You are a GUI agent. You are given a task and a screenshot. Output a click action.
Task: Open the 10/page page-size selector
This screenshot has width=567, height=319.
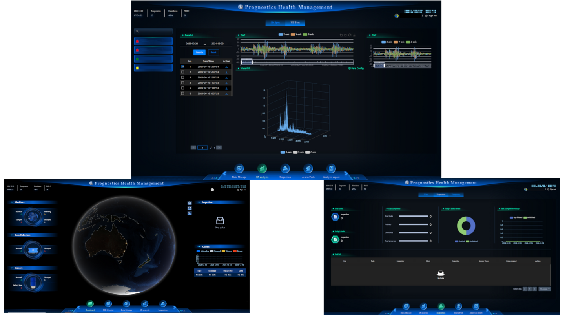(545, 289)
